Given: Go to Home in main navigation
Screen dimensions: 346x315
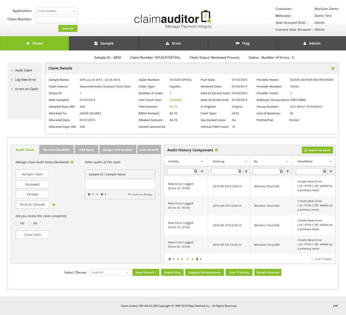Looking at the screenshot, I should (x=34, y=43).
